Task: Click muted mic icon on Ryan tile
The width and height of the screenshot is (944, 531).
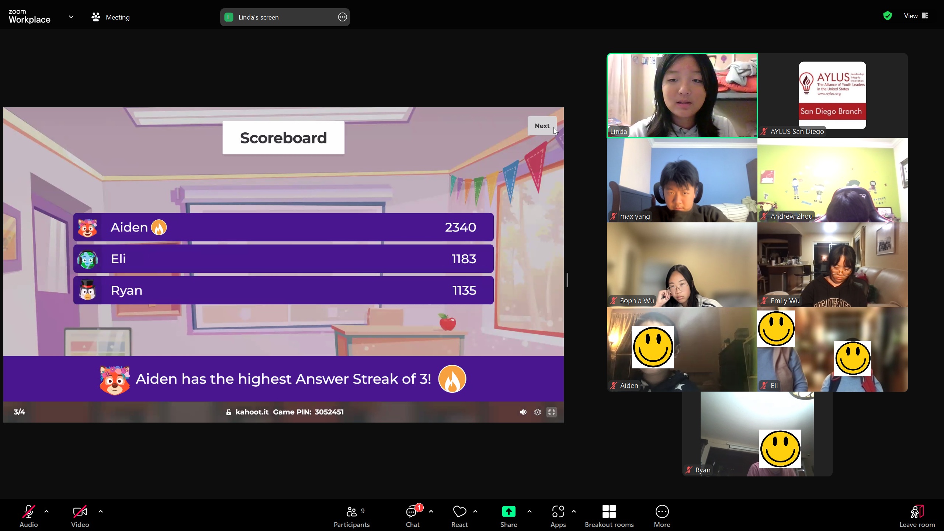Action: (689, 470)
